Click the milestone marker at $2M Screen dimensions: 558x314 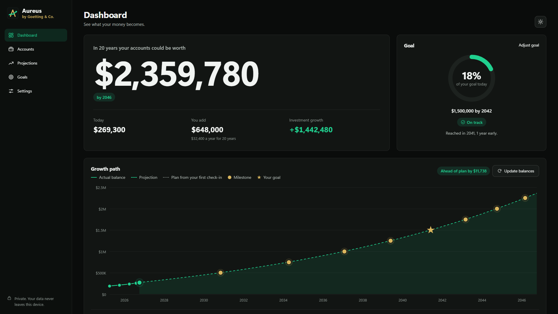click(x=497, y=209)
